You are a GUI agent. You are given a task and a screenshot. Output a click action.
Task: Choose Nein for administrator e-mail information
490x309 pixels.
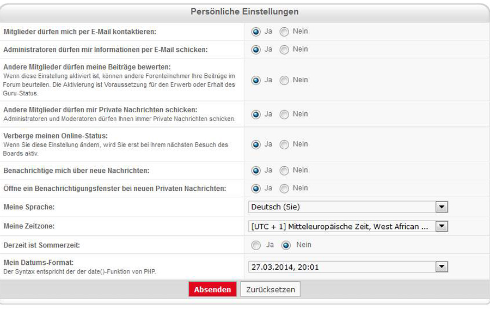pyautogui.click(x=284, y=50)
